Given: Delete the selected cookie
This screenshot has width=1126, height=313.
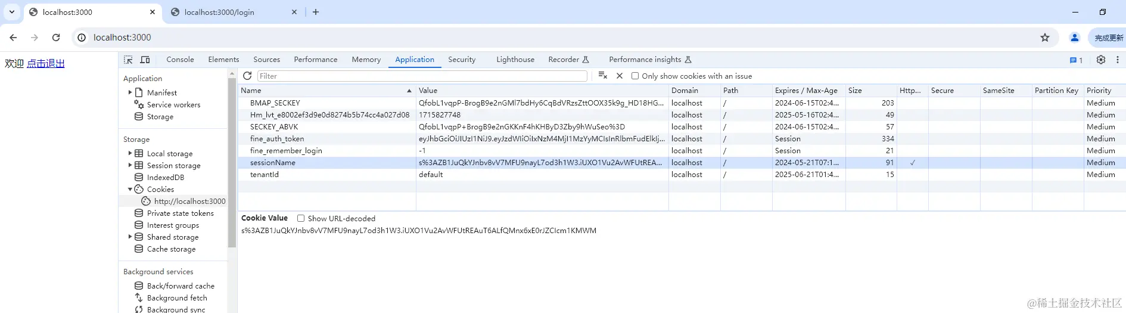Looking at the screenshot, I should tap(620, 76).
